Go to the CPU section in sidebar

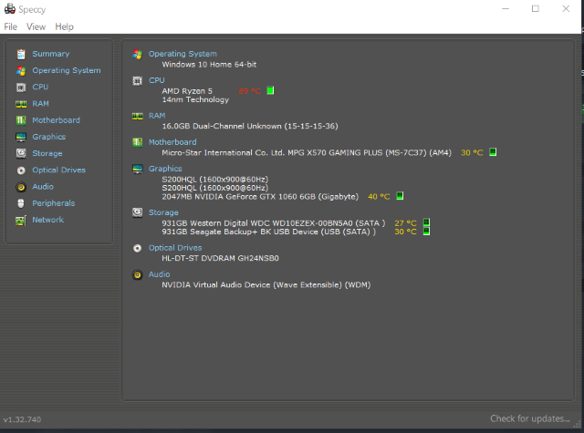click(x=40, y=87)
